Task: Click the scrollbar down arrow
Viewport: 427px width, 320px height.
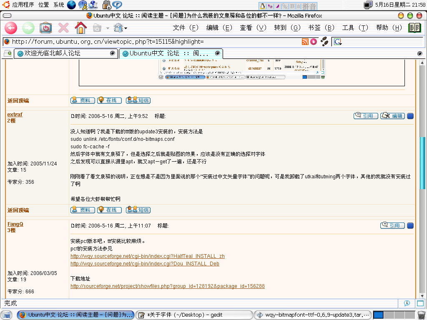Action: tap(422, 296)
